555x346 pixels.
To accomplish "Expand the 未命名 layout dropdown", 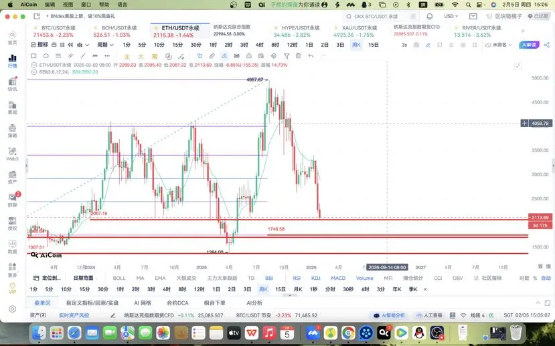I will [499, 45].
